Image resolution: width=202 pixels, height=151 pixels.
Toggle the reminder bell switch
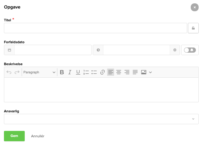click(190, 50)
